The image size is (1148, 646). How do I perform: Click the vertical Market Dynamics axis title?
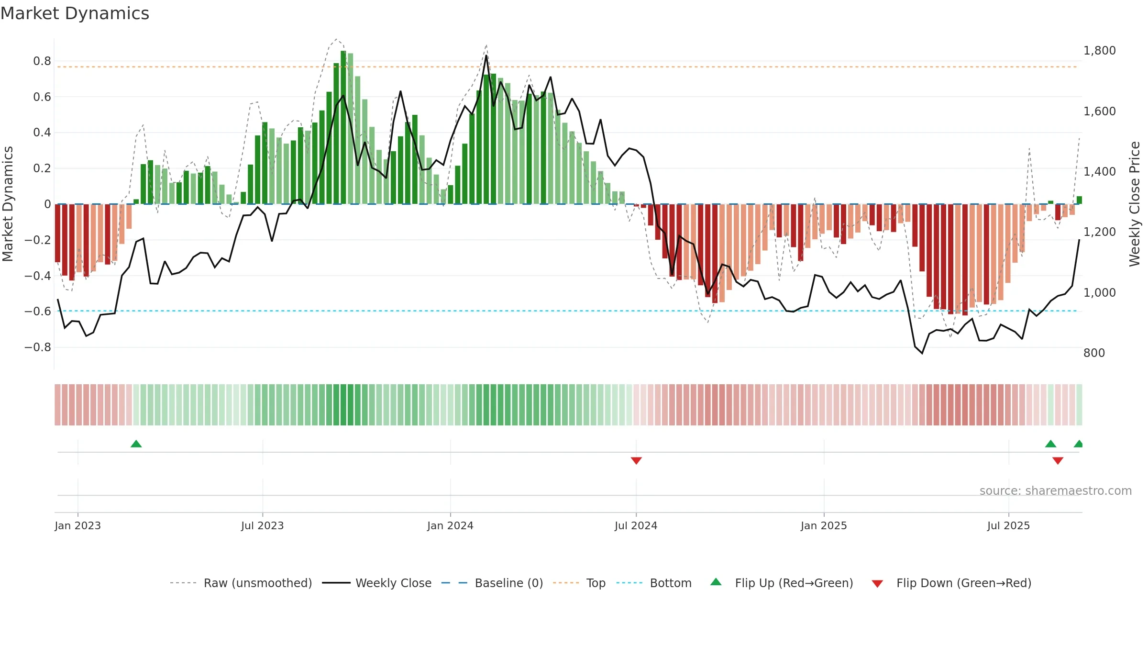tap(8, 204)
